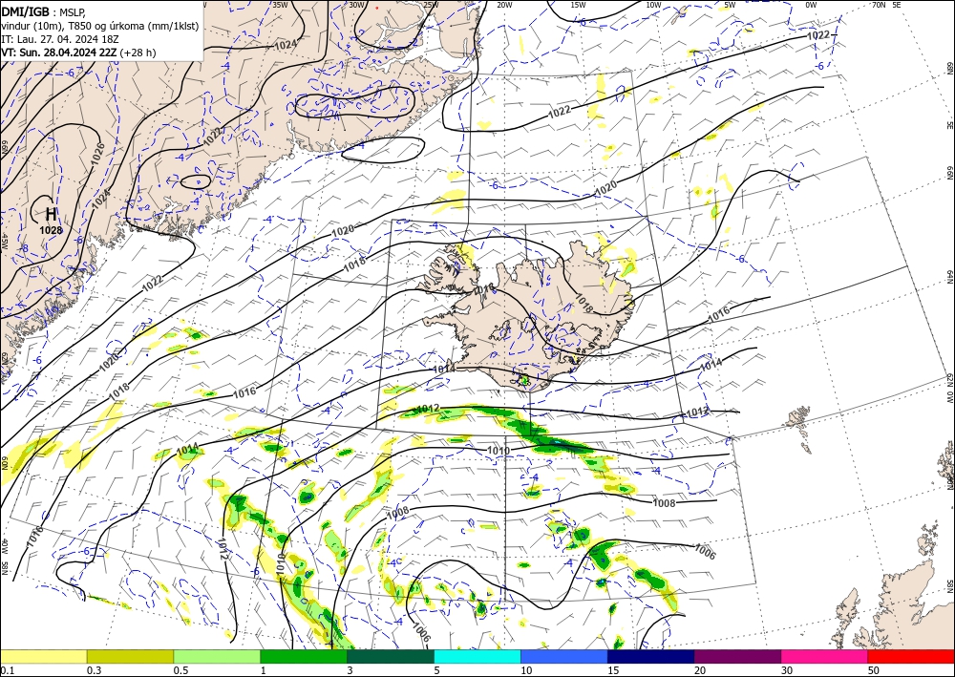Image resolution: width=955 pixels, height=677 pixels.
Task: Click the red 50+ legend color band
Action: point(911,656)
